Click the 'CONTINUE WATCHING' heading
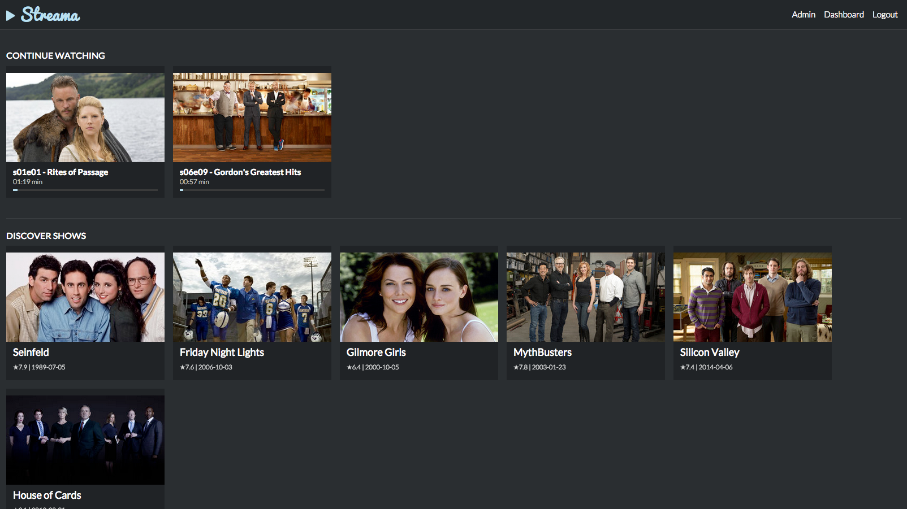Screen dimensions: 907x509 [x=55, y=56]
